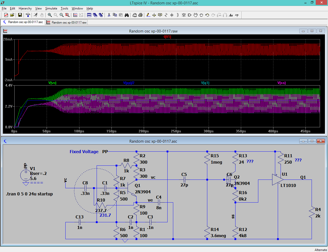Open the File menu
Screen dimensions: 328x252
4,8
